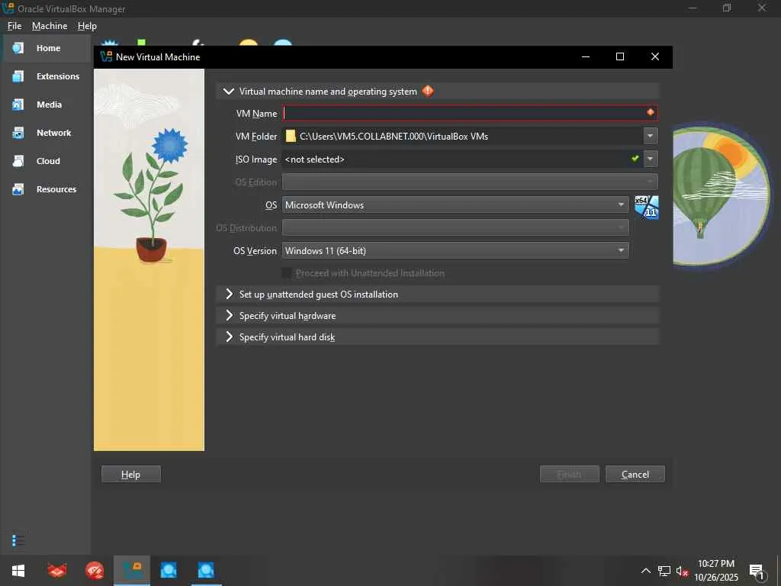
Task: Open the red box app in taskbar
Action: 56,571
